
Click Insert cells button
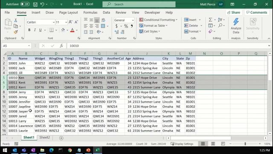click(x=190, y=20)
